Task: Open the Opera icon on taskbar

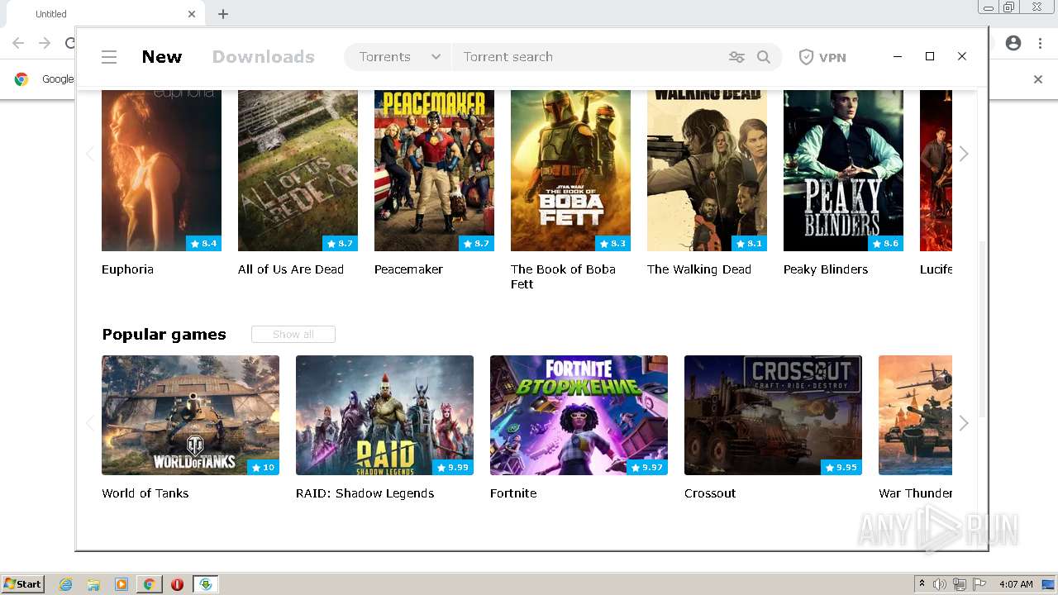Action: pyautogui.click(x=177, y=584)
